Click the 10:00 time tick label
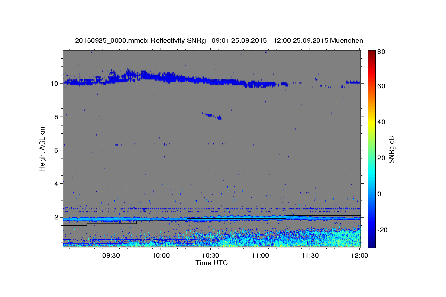This screenshot has height=297, width=446. (161, 256)
